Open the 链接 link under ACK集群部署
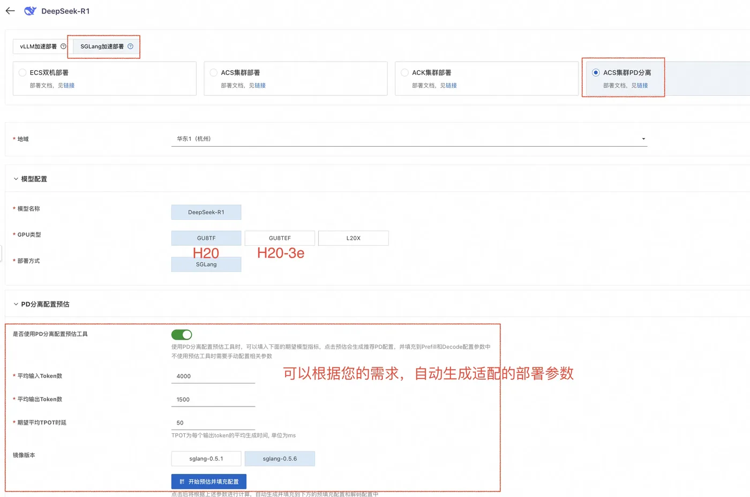 point(452,86)
